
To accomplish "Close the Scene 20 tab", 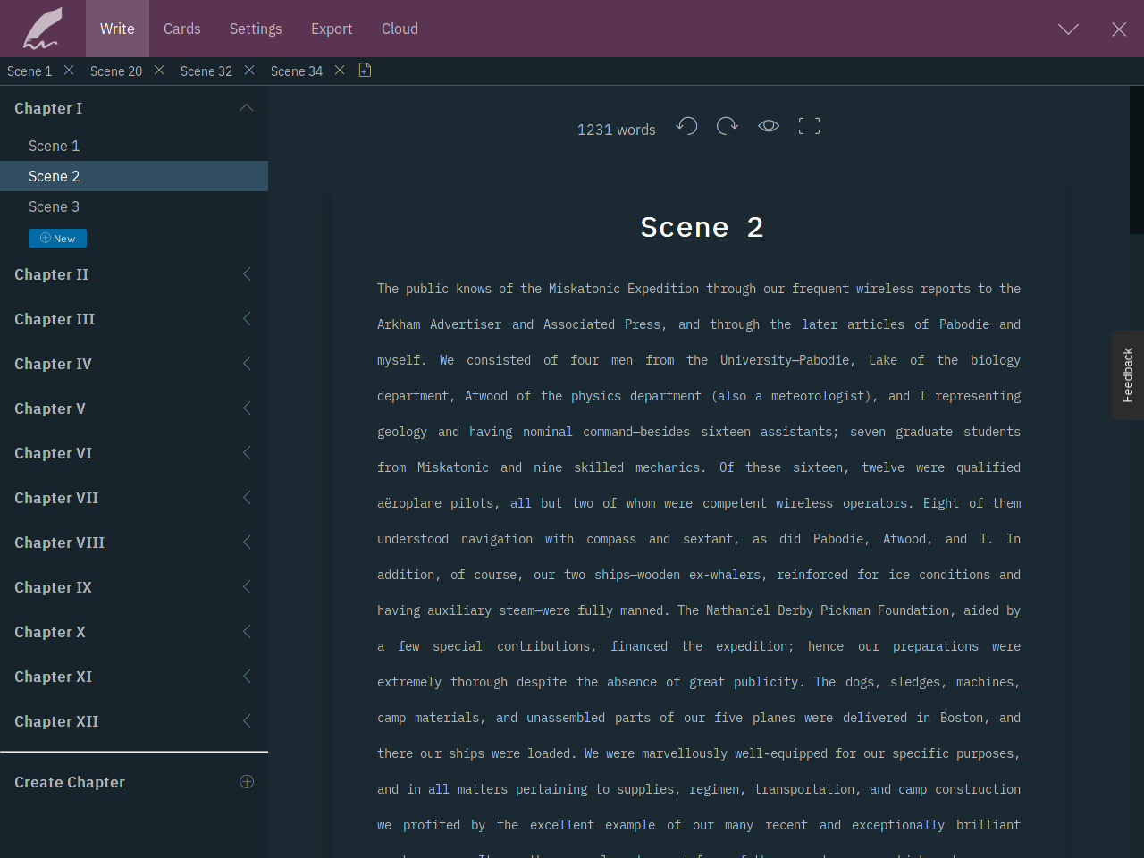I will coord(159,71).
